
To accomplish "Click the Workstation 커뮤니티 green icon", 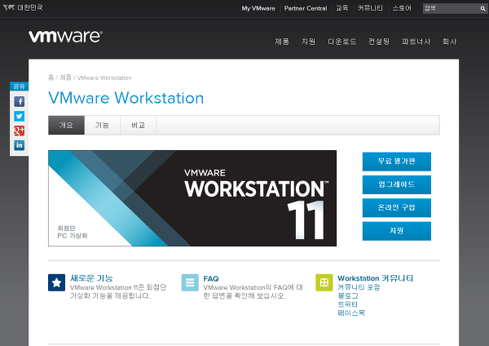I will [324, 282].
